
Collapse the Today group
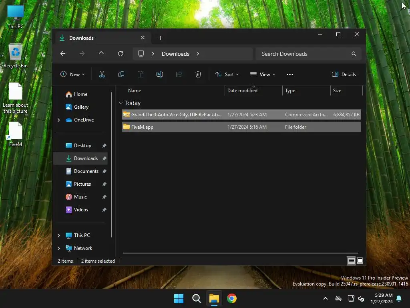point(121,103)
